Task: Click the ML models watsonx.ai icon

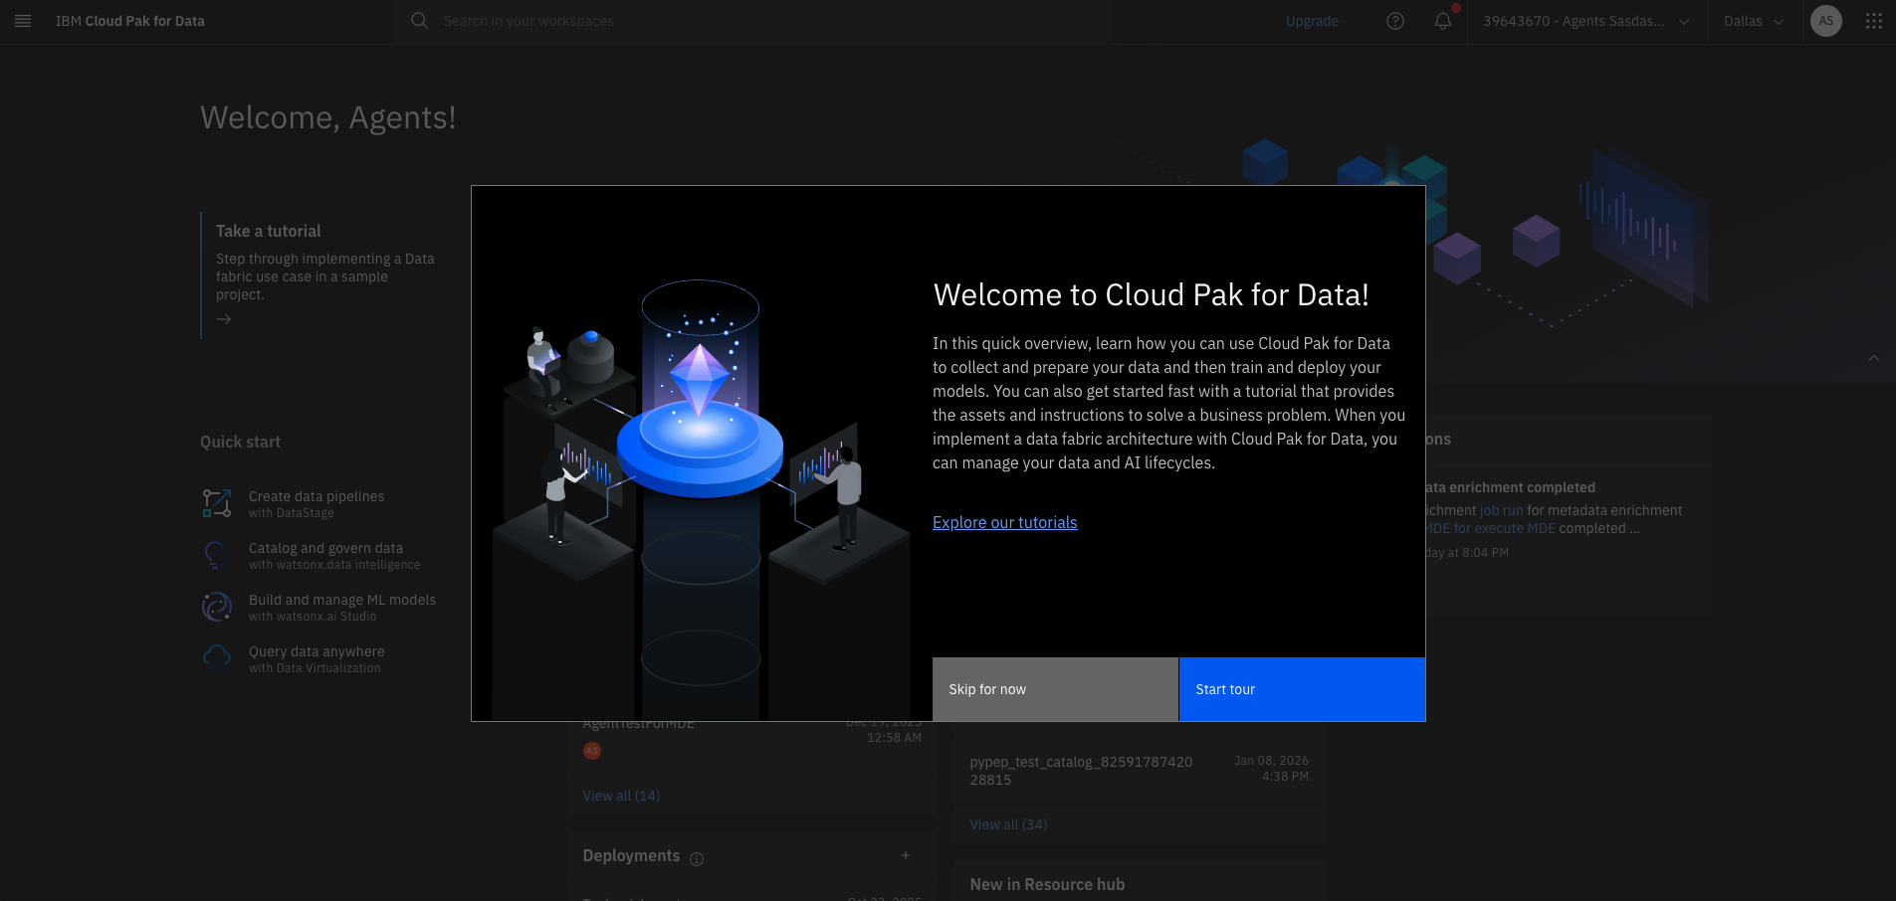Action: click(217, 607)
